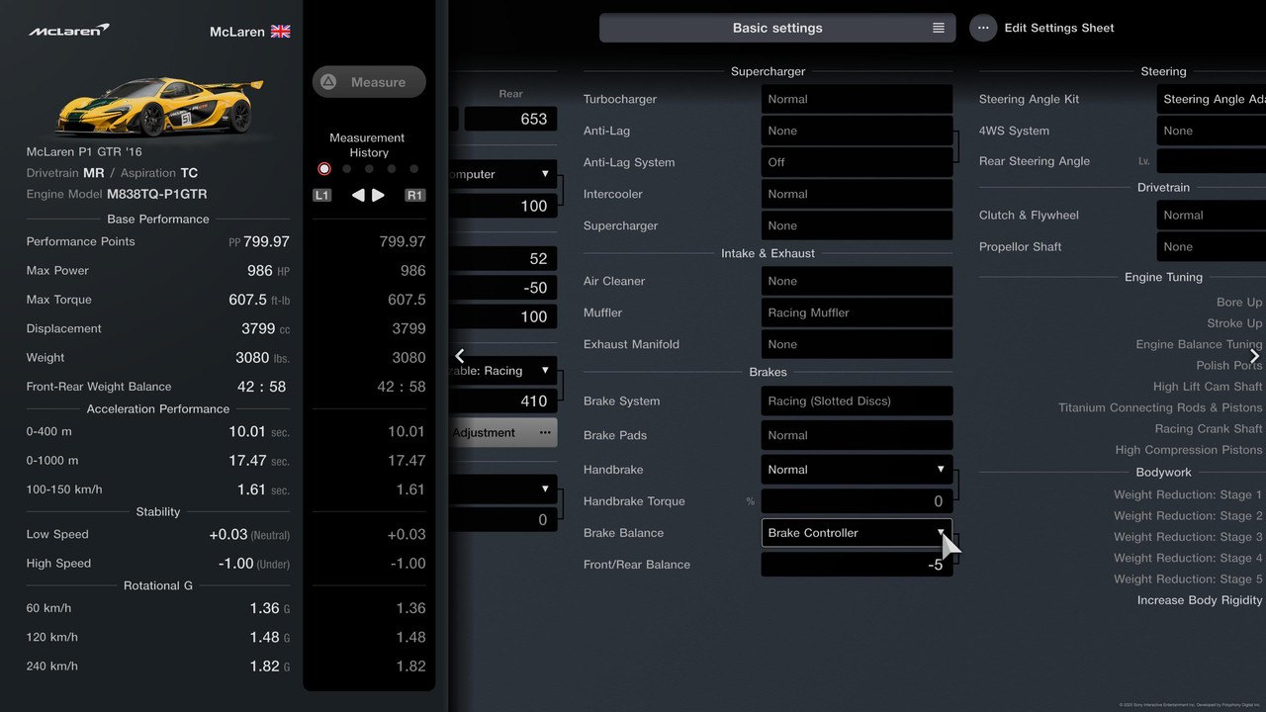Select Weight Reduction: Stage 1
The width and height of the screenshot is (1266, 712).
pyautogui.click(x=1188, y=494)
